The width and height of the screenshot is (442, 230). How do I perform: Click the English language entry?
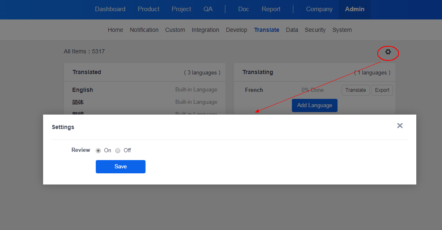coord(83,90)
